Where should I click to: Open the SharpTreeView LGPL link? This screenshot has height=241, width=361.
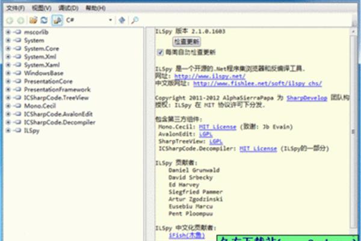pos(216,142)
